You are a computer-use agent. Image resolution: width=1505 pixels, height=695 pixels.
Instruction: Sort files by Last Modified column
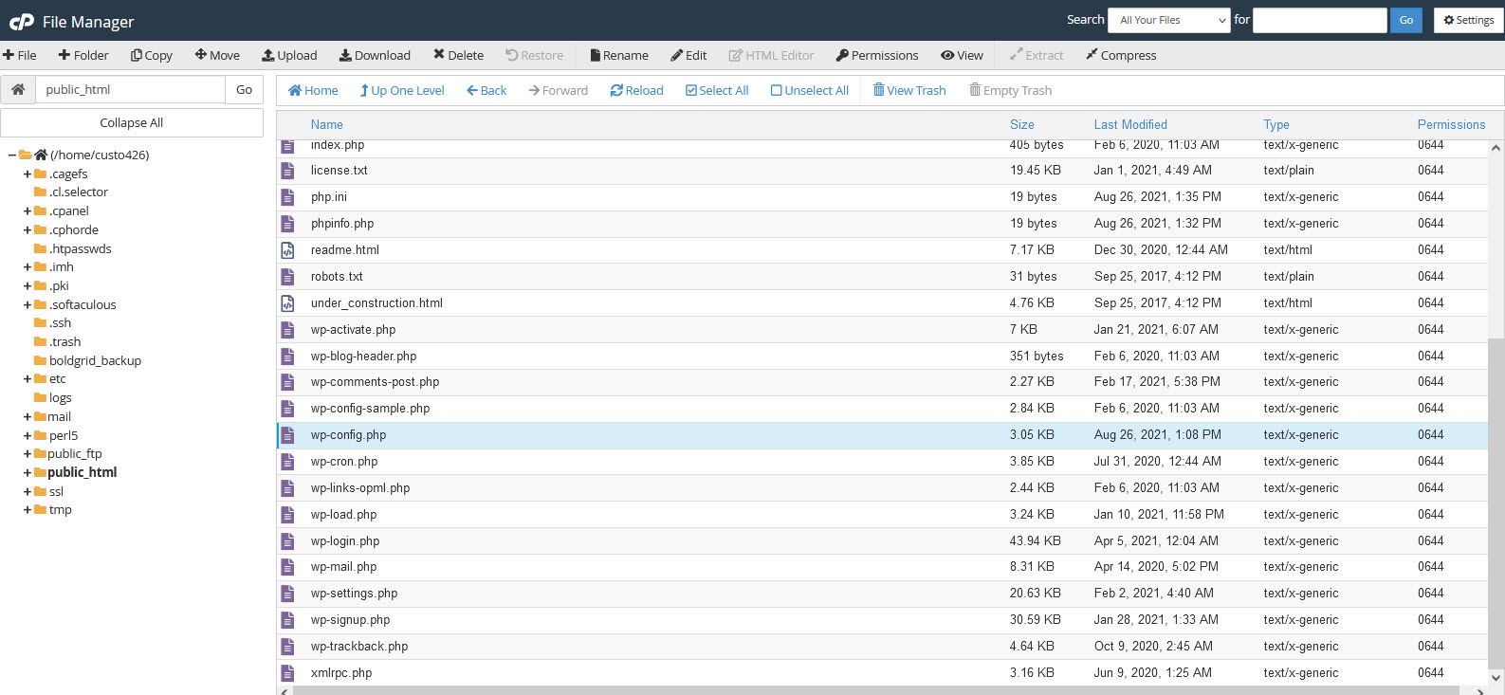point(1129,124)
